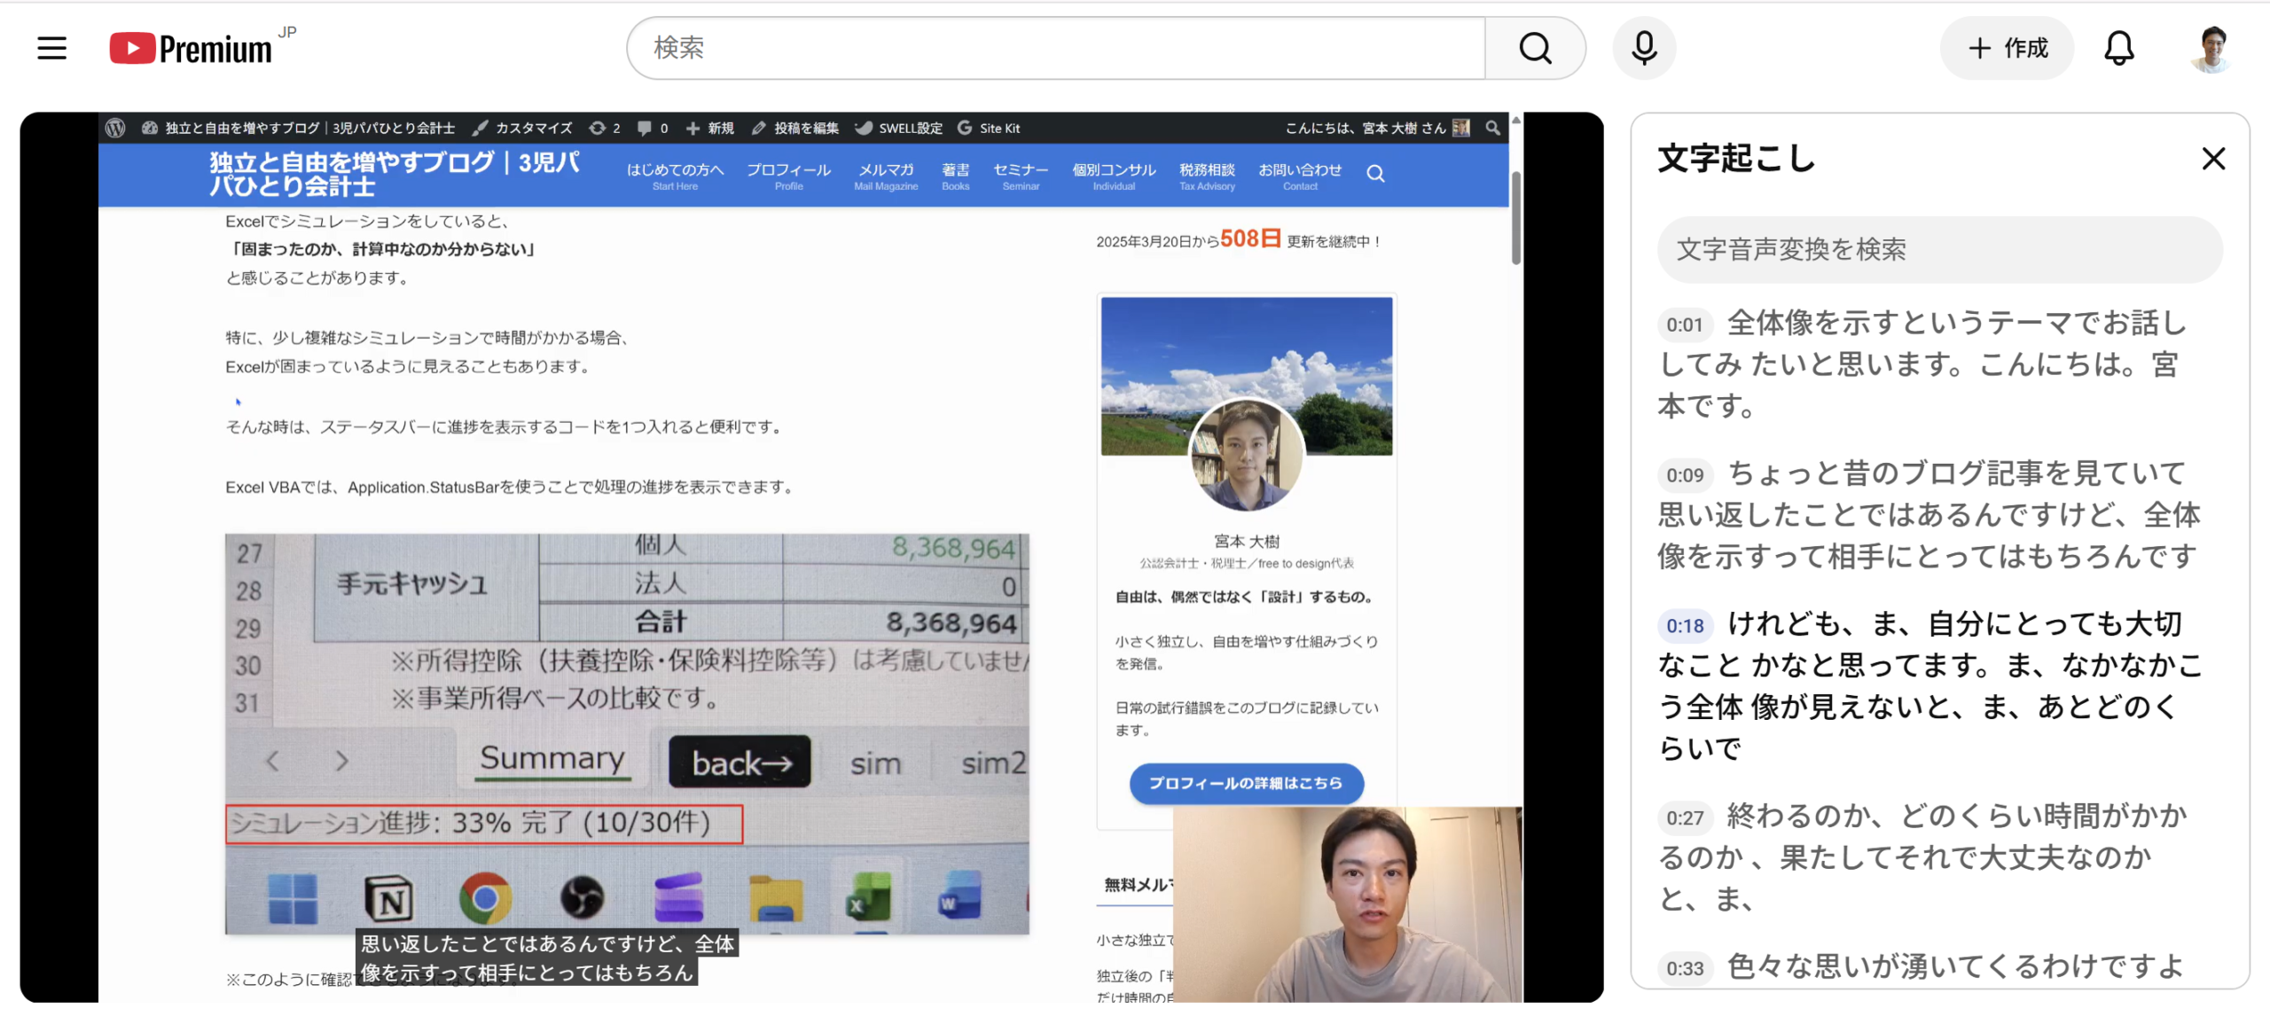Click the left sheet-scroll chevron
The width and height of the screenshot is (2270, 1009).
[273, 761]
